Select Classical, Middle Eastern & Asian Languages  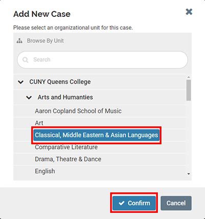[x=96, y=135]
